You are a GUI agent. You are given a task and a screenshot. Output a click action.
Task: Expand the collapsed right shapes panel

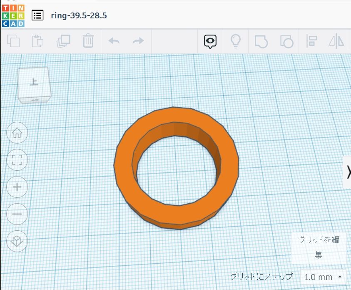click(348, 171)
